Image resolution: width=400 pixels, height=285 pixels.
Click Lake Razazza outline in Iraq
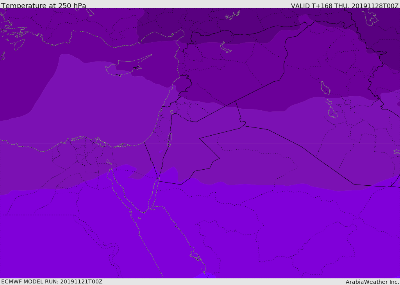(332, 113)
